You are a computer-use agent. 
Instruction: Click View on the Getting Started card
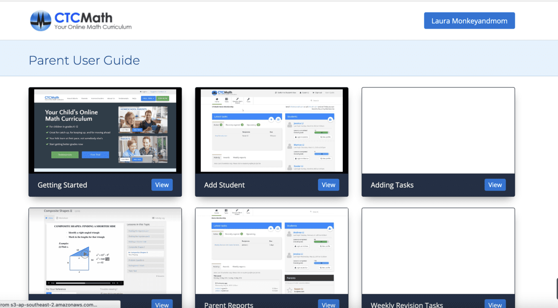(x=162, y=185)
